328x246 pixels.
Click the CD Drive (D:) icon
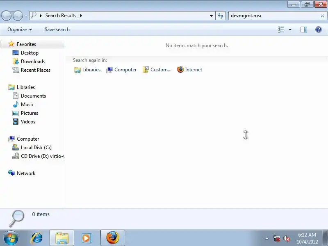16,156
